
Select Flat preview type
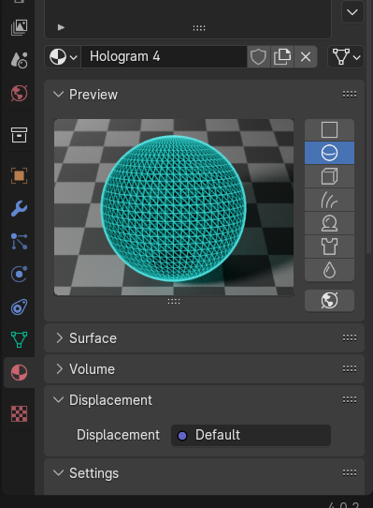[329, 130]
